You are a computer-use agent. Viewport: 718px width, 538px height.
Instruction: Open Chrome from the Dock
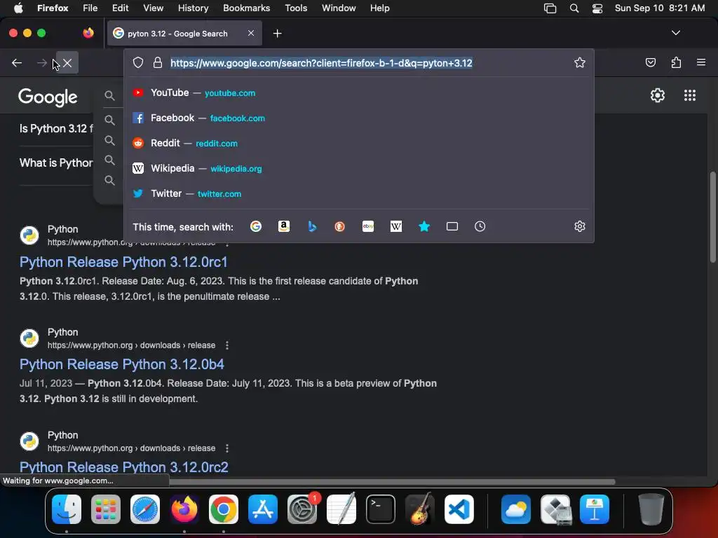pyautogui.click(x=224, y=509)
